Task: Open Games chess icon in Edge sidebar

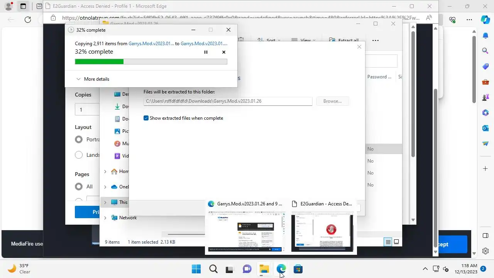Action: coord(486,97)
